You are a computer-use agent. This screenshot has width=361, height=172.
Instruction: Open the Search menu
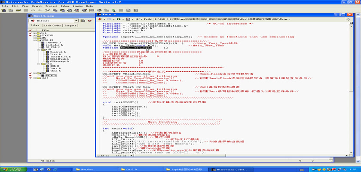point(37,6)
